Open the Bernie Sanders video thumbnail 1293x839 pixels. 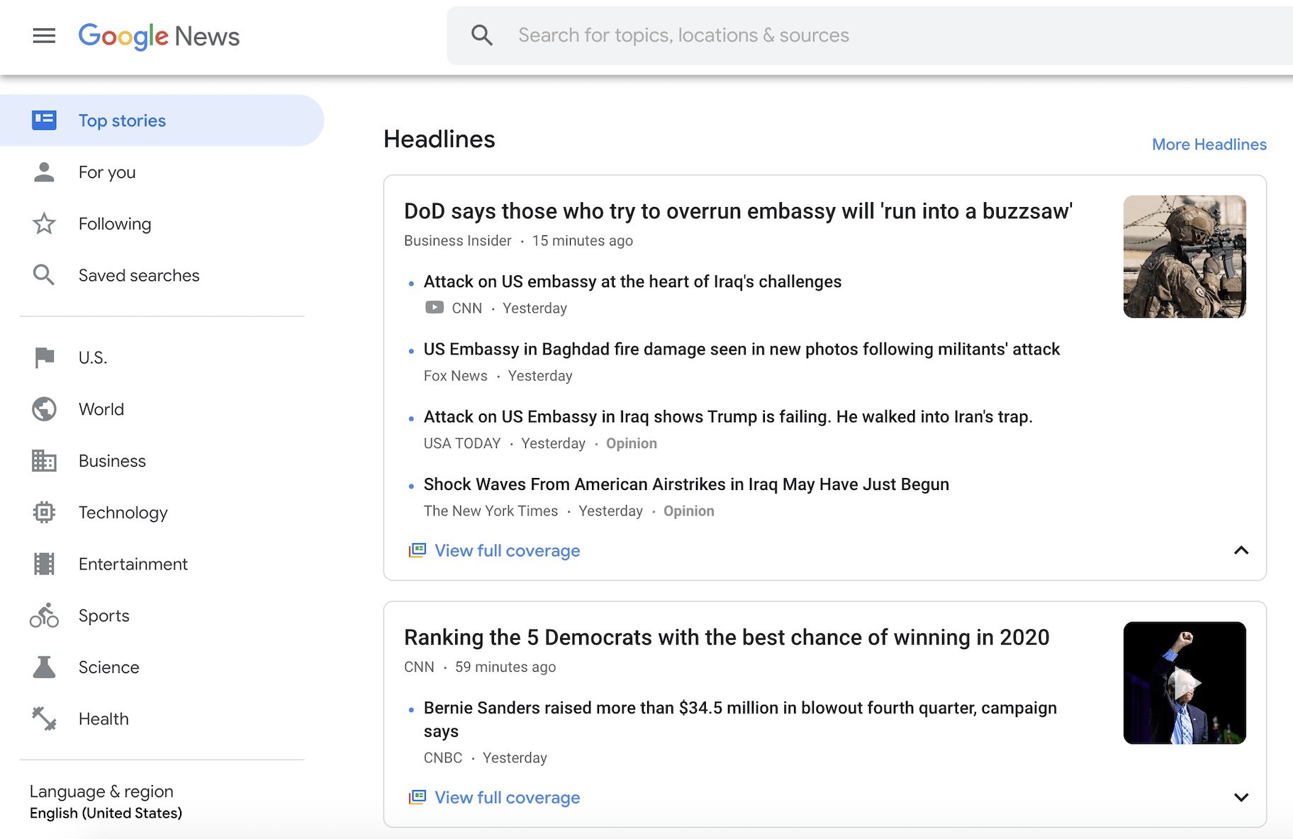pos(1185,683)
